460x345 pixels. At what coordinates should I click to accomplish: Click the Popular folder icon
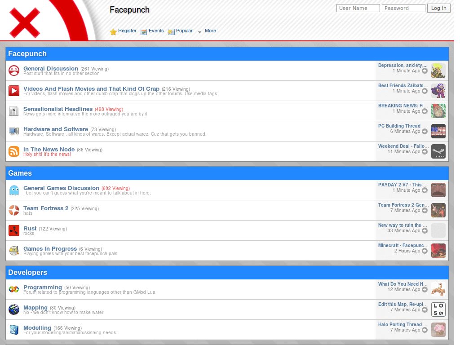pos(171,32)
